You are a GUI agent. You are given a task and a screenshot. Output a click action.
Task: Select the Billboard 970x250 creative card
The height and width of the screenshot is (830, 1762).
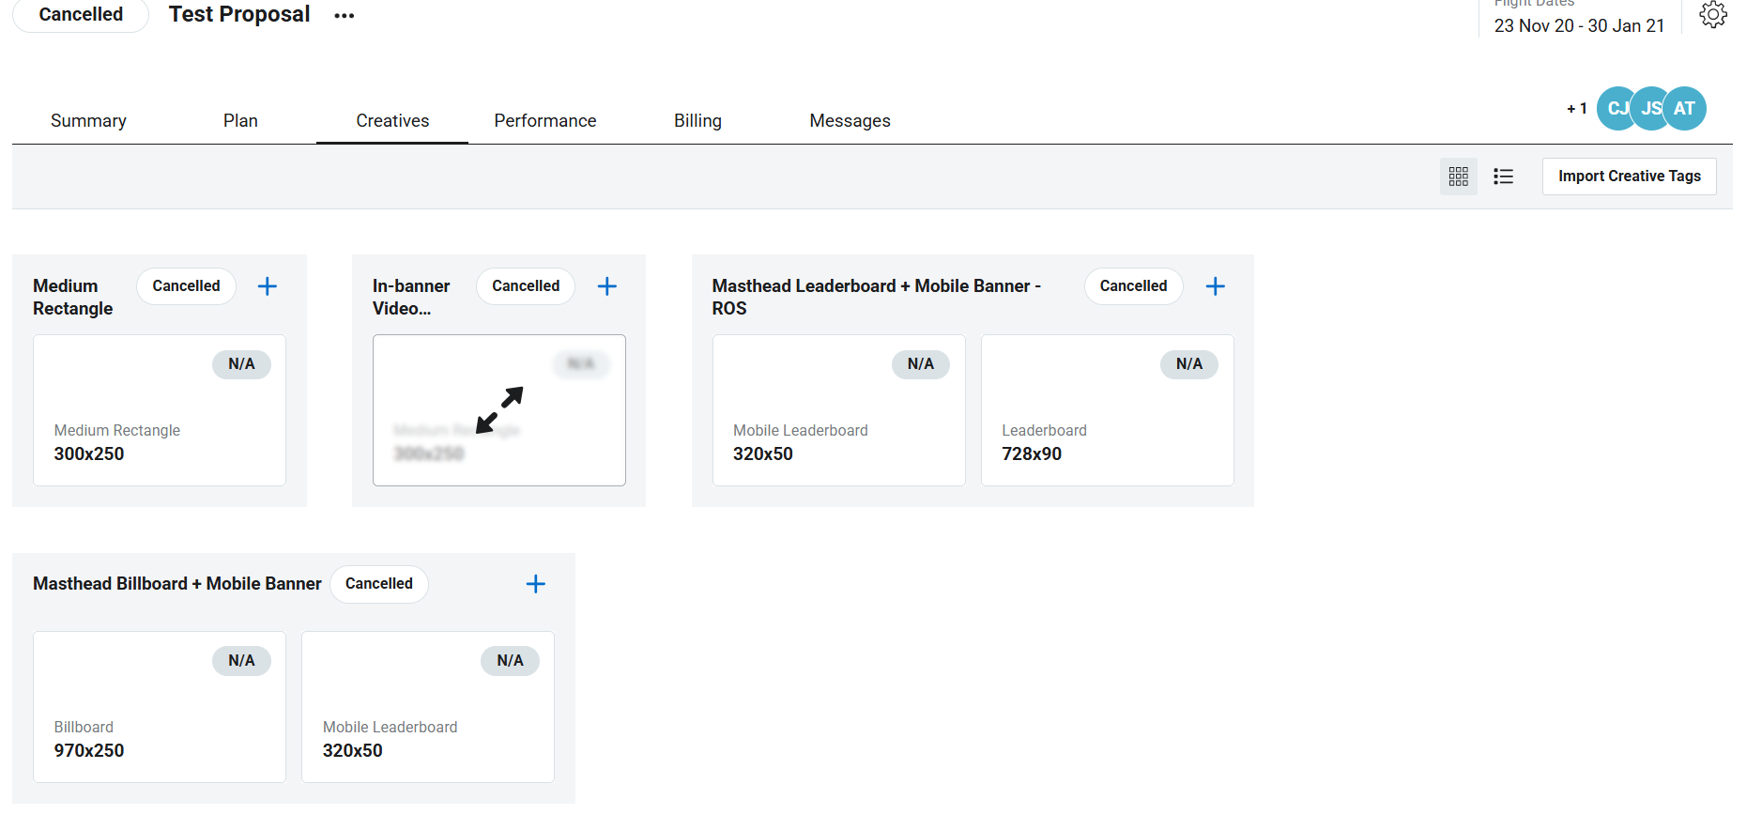160,707
